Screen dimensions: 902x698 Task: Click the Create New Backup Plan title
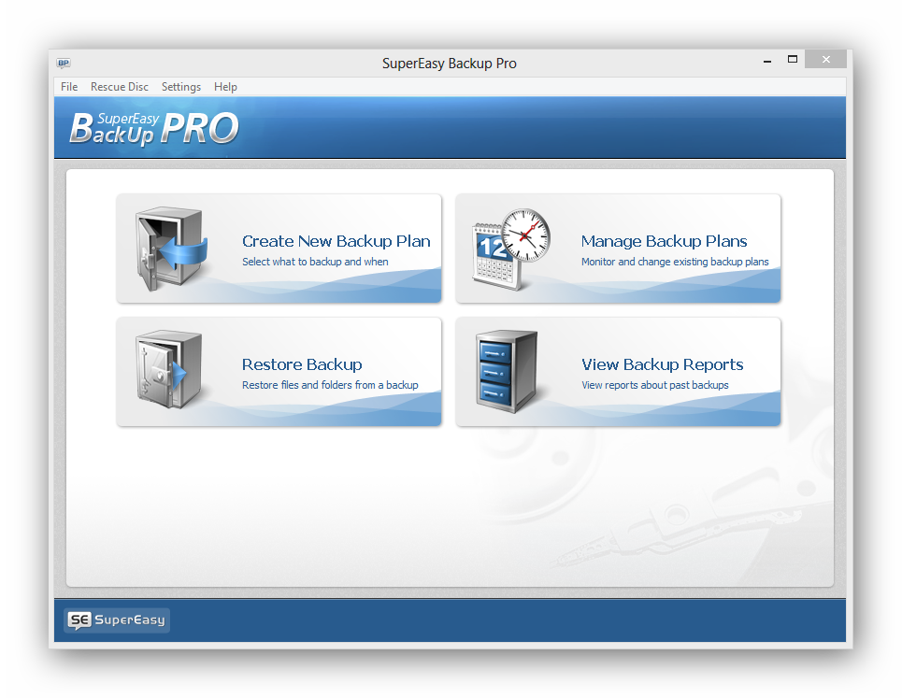click(336, 241)
